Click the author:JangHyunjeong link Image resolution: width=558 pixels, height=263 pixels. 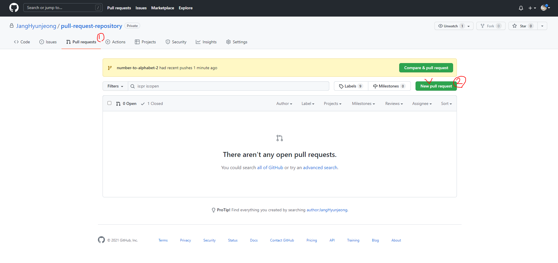point(327,210)
